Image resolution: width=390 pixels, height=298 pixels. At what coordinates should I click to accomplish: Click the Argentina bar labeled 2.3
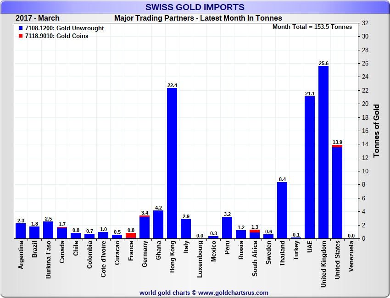21,231
